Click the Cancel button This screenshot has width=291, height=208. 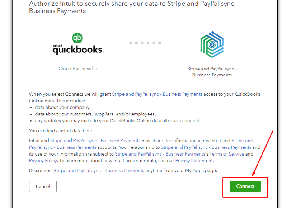43,186
